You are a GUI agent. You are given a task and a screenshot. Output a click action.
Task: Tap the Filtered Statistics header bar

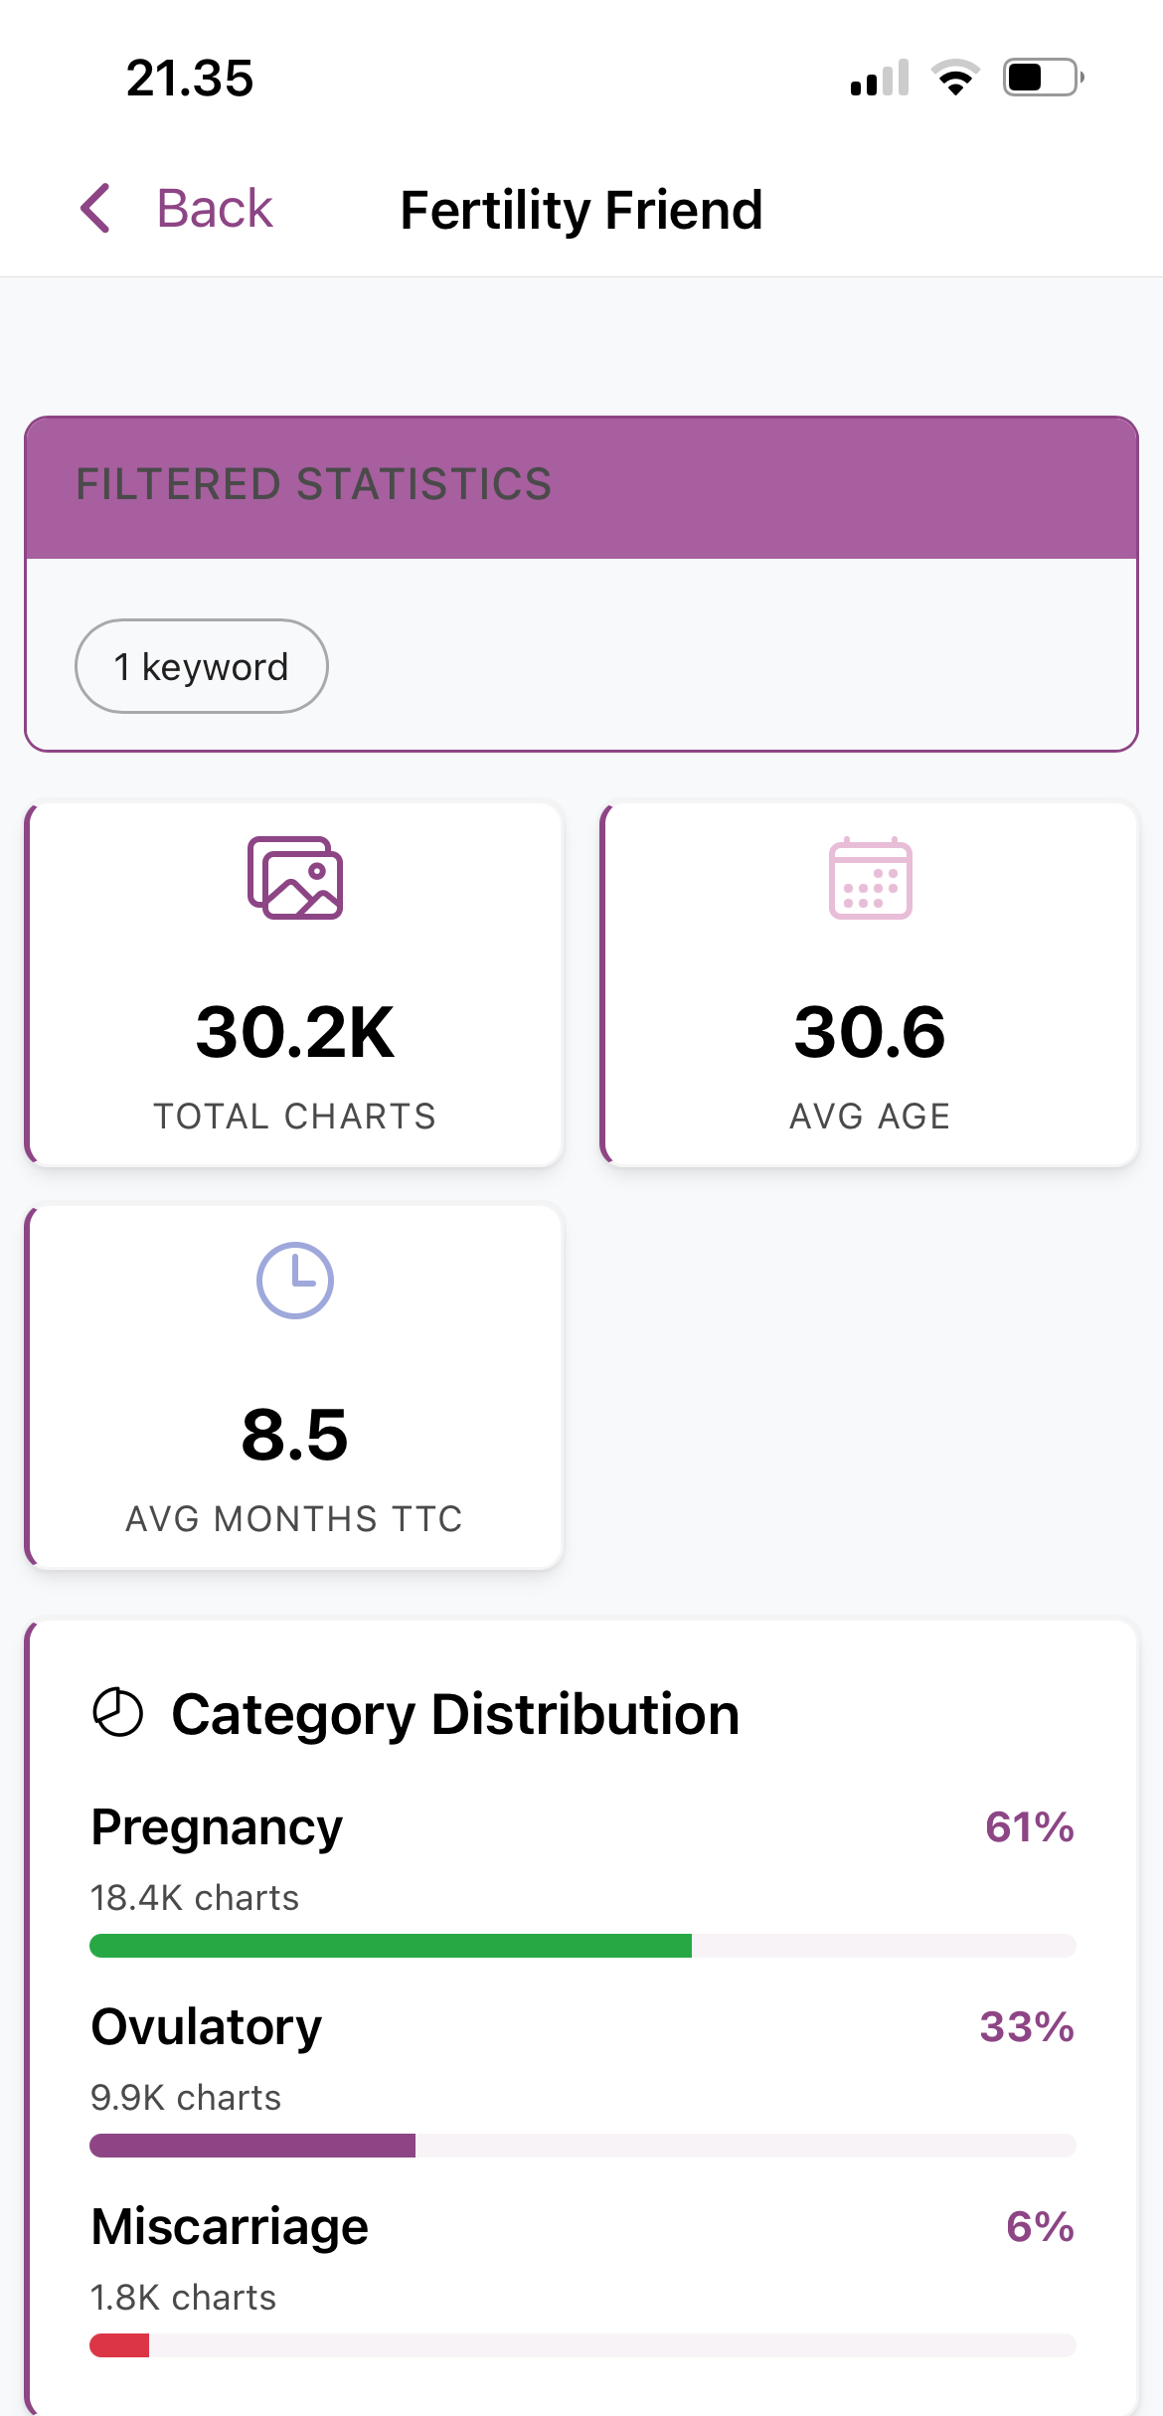[x=581, y=487]
